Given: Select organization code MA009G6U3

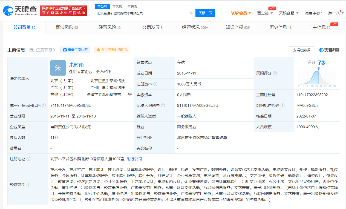Looking at the screenshot, I should click(307, 105).
